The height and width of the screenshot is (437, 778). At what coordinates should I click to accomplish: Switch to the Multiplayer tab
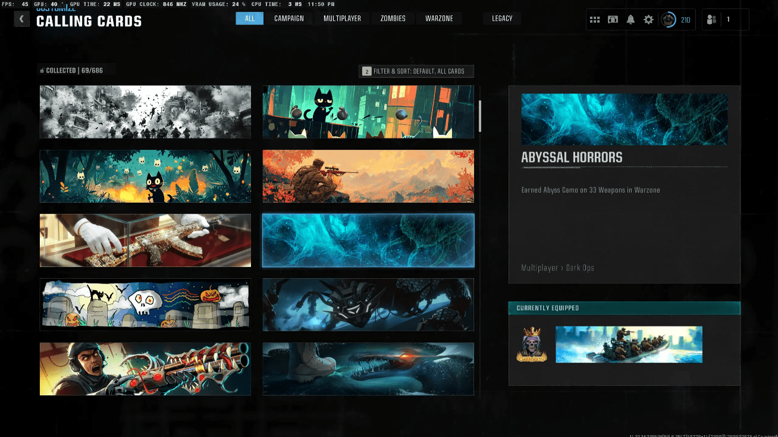tap(342, 18)
